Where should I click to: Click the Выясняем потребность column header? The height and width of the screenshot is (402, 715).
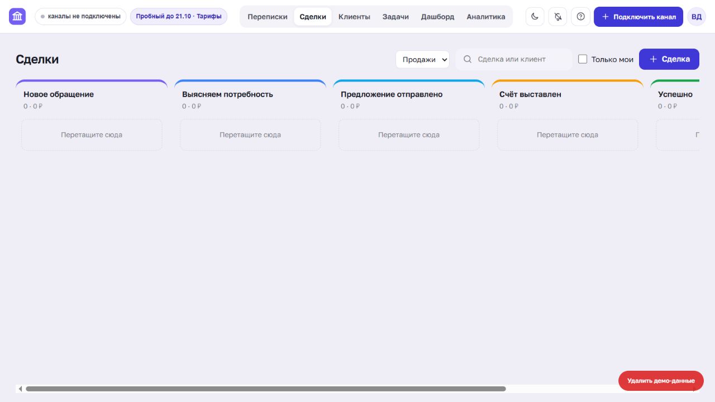click(227, 94)
